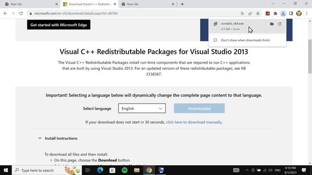Launch Microsoft Edge from taskbar

point(100,170)
